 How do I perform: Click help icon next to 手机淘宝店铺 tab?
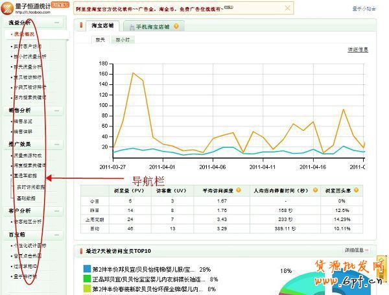point(176,27)
